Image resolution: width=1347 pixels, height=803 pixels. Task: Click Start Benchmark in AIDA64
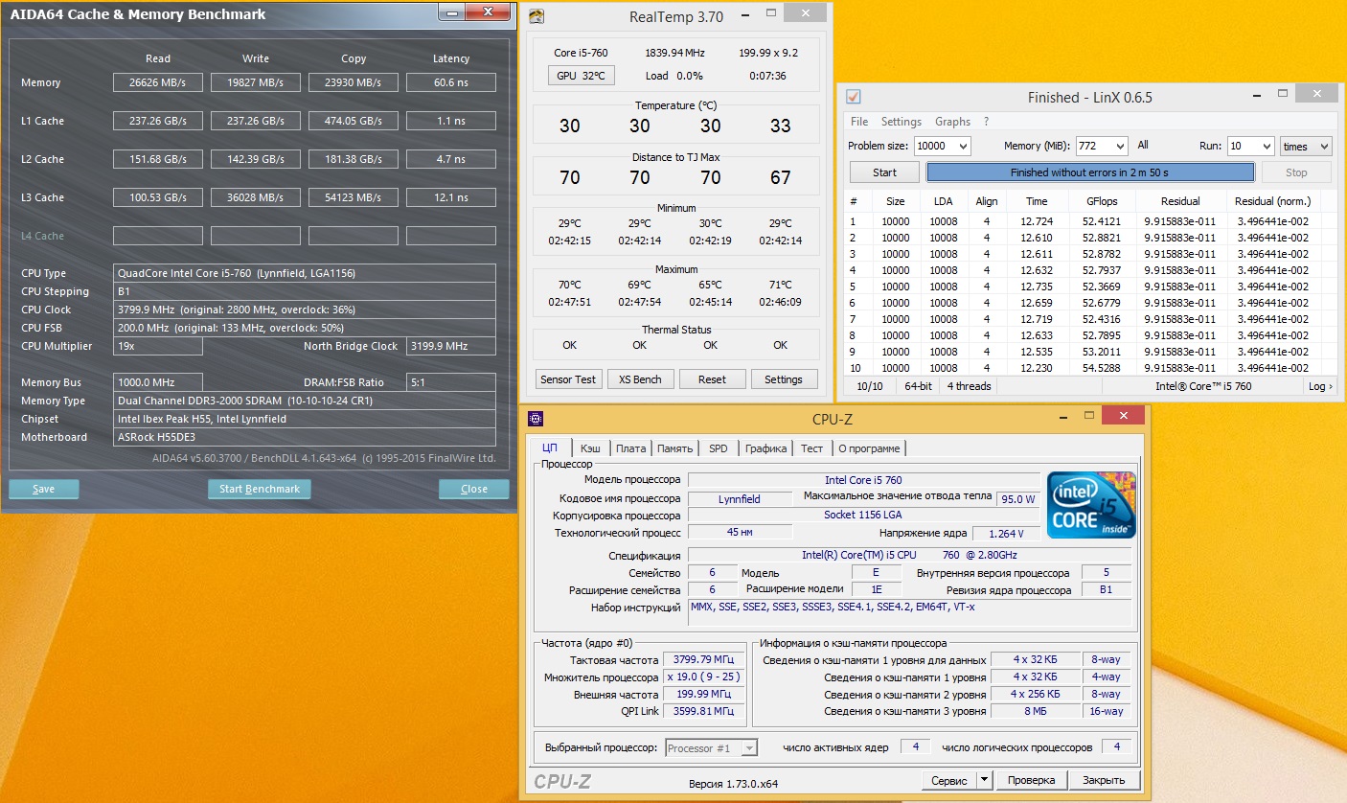(x=260, y=489)
